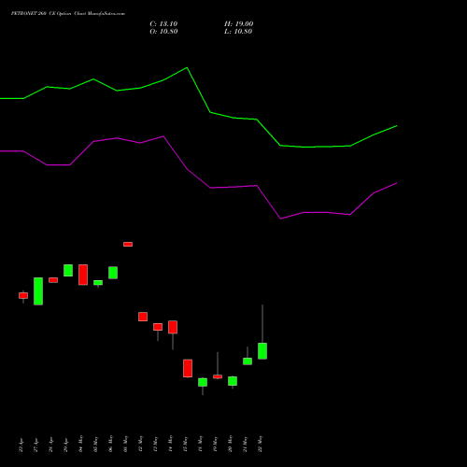This screenshot has width=467, height=467.
Task: Click the 15 May date label
Action: (x=186, y=444)
